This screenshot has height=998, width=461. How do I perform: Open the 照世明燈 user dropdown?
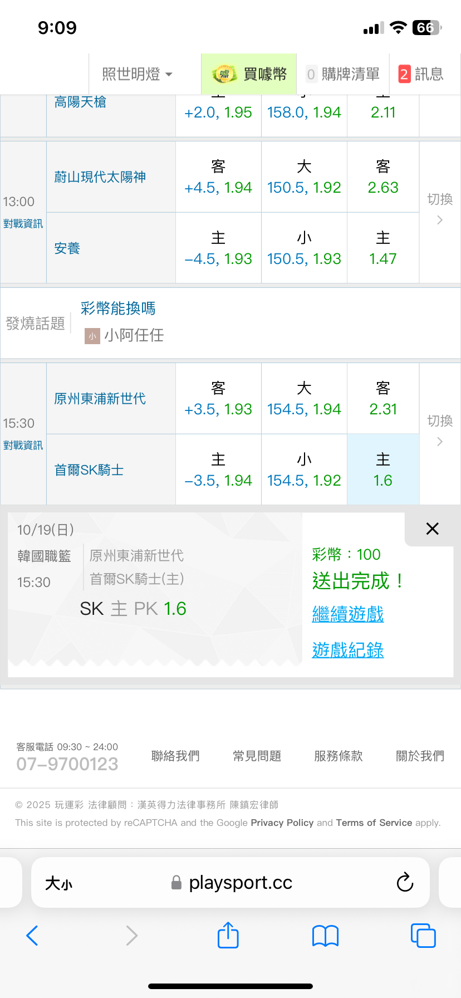click(137, 74)
